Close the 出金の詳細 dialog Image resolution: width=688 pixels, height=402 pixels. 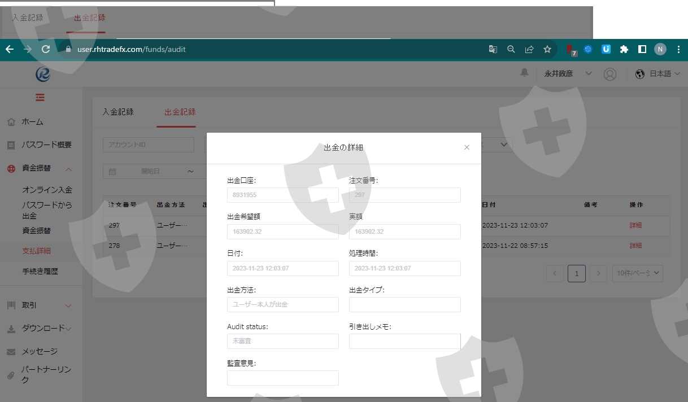[467, 147]
